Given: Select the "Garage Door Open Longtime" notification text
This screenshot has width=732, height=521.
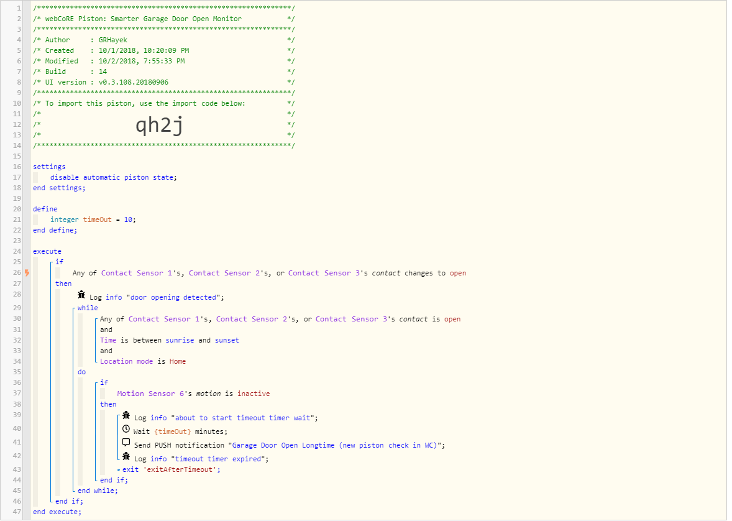Looking at the screenshot, I should [335, 446].
